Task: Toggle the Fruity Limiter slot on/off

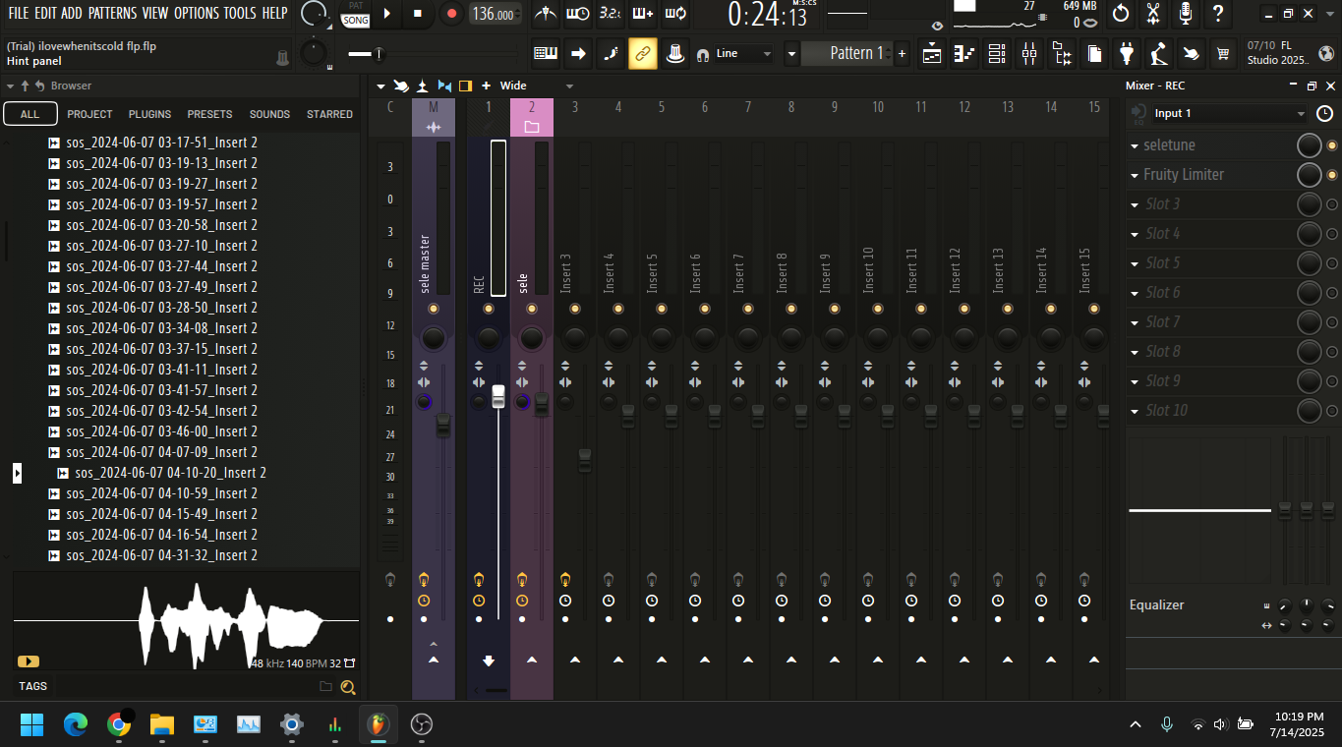Action: point(1332,175)
